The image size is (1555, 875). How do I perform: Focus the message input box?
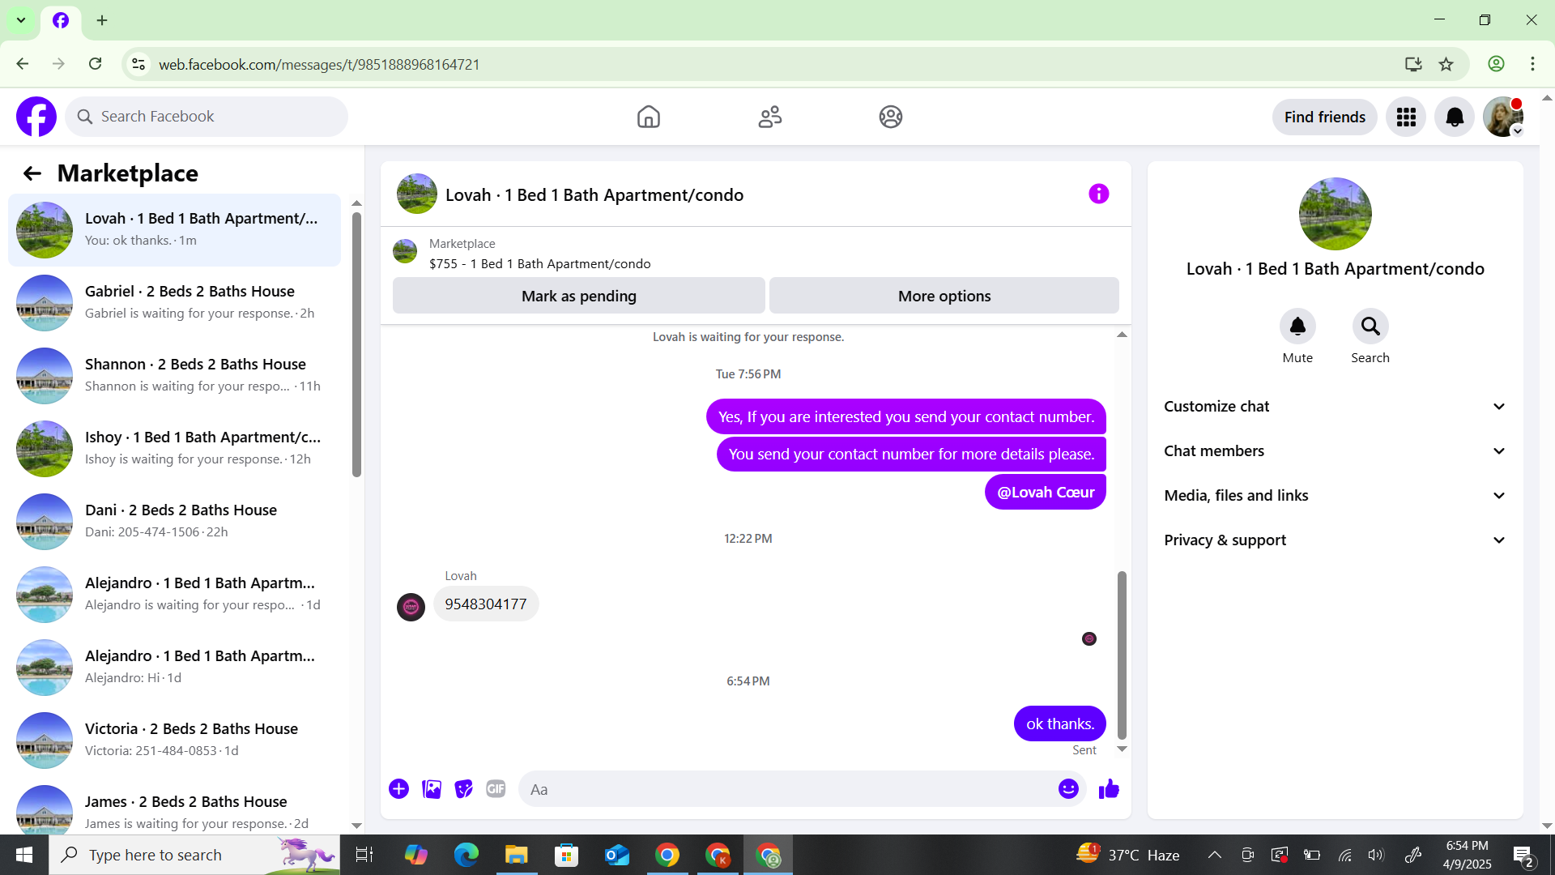tap(790, 789)
